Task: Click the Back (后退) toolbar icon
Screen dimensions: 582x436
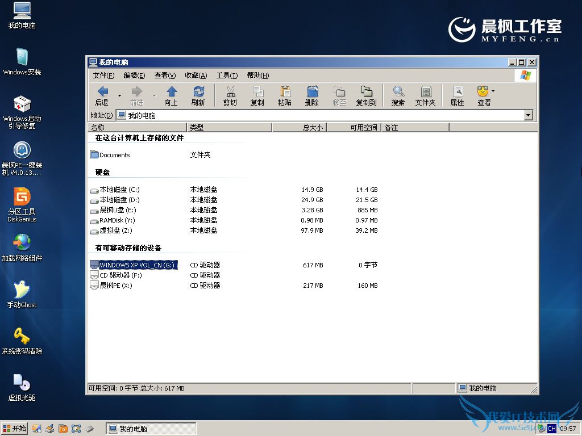Action: click(102, 92)
